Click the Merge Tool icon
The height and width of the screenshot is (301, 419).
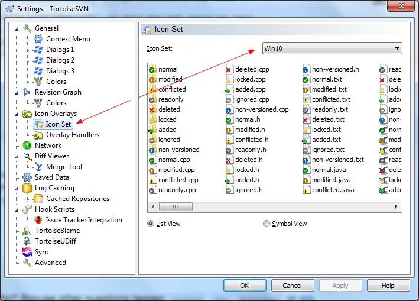point(38,167)
